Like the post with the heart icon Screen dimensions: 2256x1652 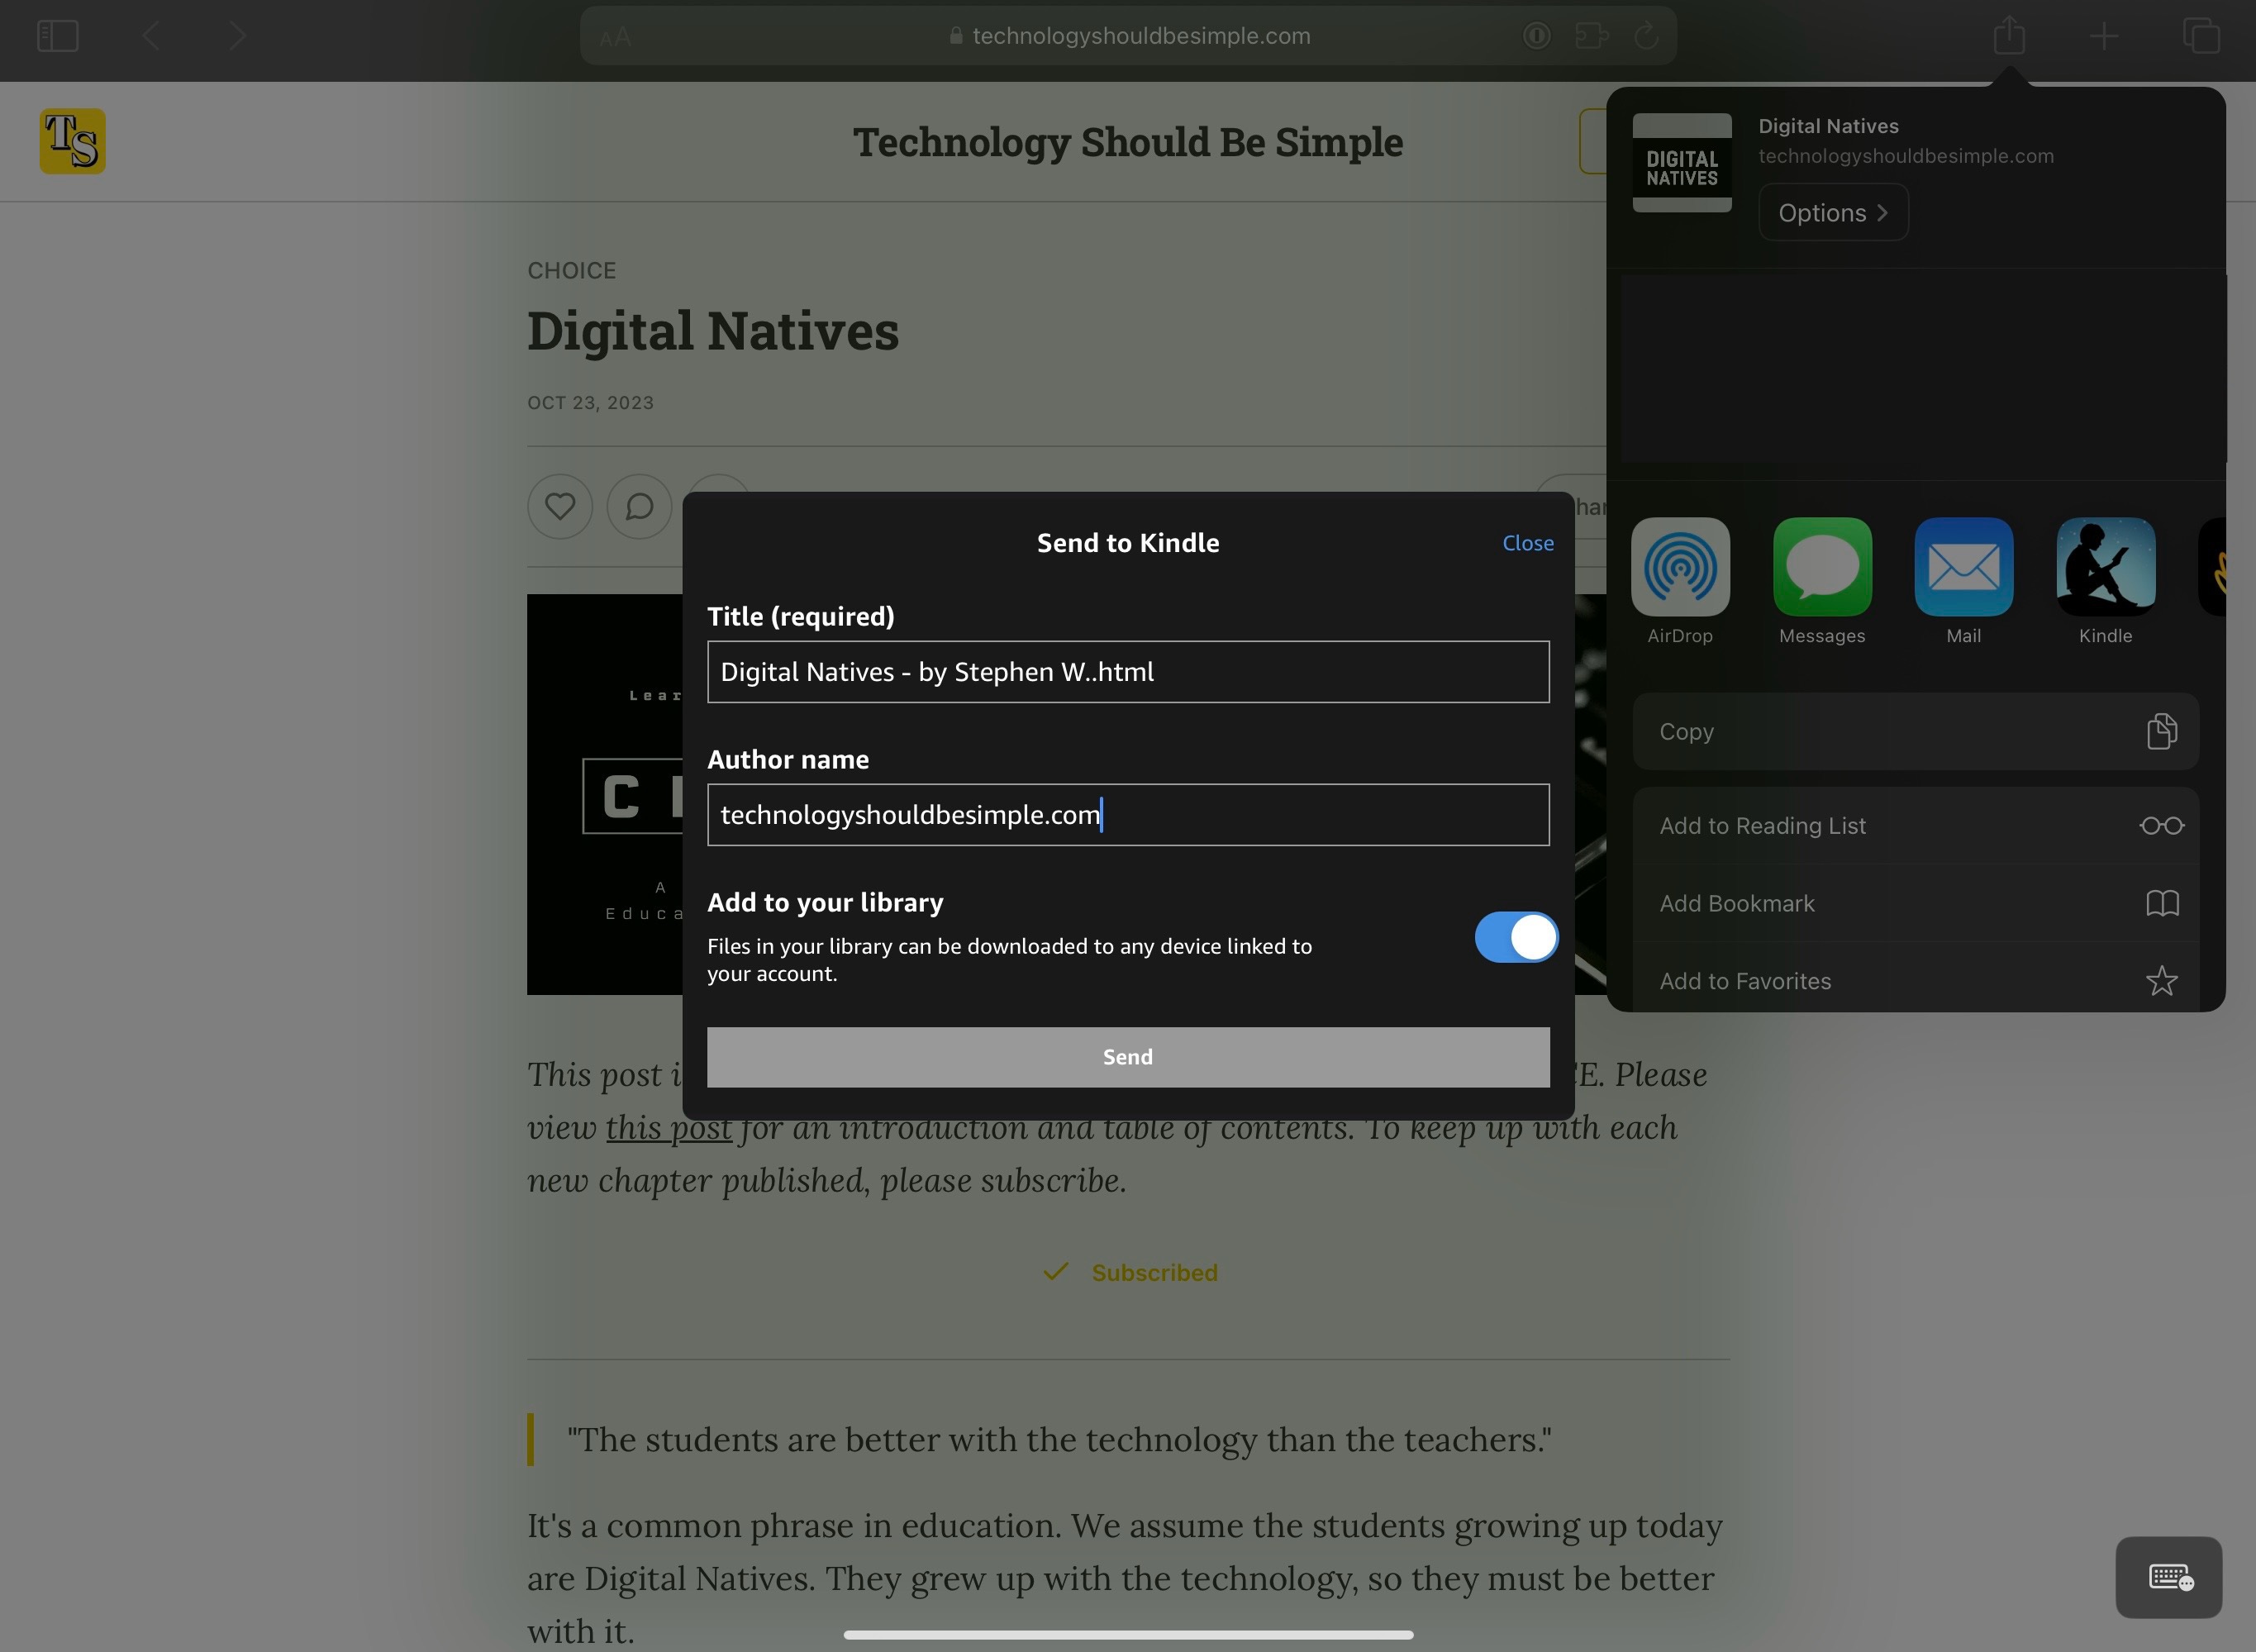(x=560, y=506)
